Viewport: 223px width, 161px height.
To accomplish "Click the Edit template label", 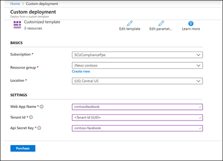I will click(130, 29).
